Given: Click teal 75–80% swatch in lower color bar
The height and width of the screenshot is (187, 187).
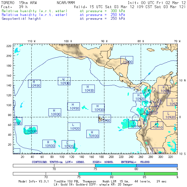Looking at the screenshot, I should pyautogui.click(x=95, y=174).
